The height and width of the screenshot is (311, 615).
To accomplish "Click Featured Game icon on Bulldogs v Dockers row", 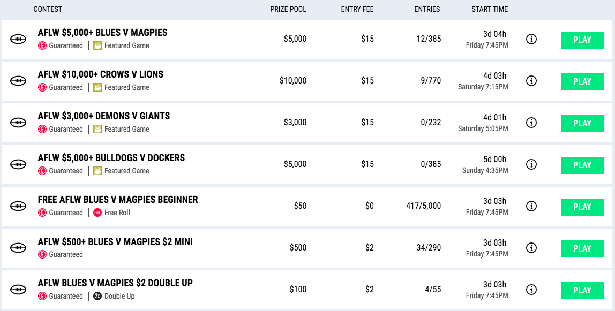I will coord(97,171).
